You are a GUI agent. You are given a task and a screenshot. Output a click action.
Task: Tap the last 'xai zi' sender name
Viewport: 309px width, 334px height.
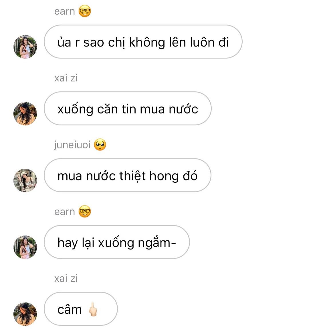(66, 278)
